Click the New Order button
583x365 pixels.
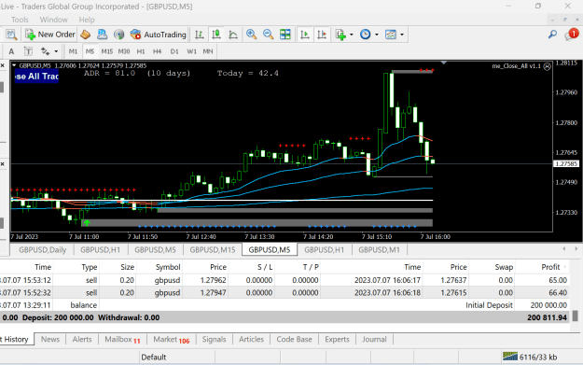(x=50, y=35)
